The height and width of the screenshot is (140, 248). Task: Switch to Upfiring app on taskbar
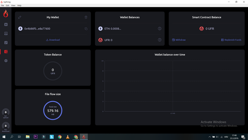[84, 136]
